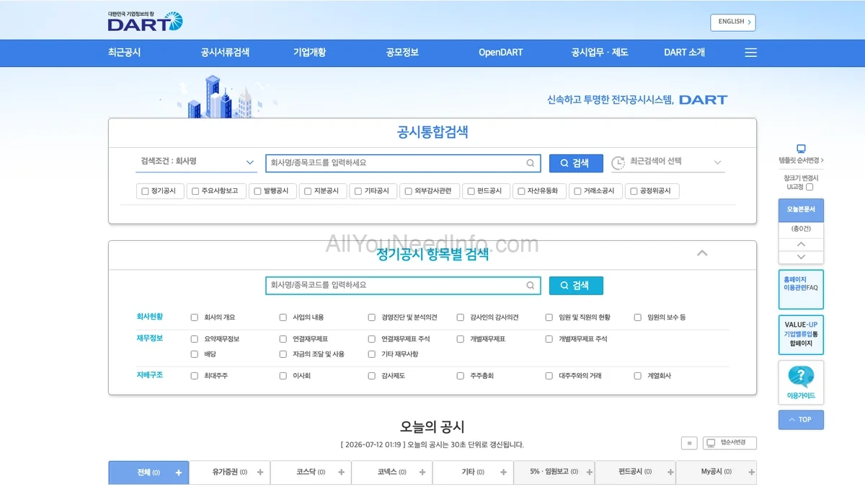Tick the 연결재무제표 checkbox
865x487 pixels.
click(283, 339)
